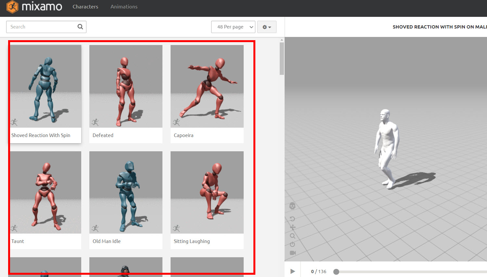The height and width of the screenshot is (277, 487).
Task: Toggle the follow camera video icon
Action: pos(293,253)
